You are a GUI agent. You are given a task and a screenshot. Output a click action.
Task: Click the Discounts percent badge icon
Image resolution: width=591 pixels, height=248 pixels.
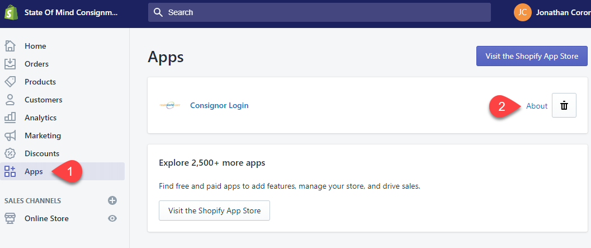pyautogui.click(x=10, y=153)
